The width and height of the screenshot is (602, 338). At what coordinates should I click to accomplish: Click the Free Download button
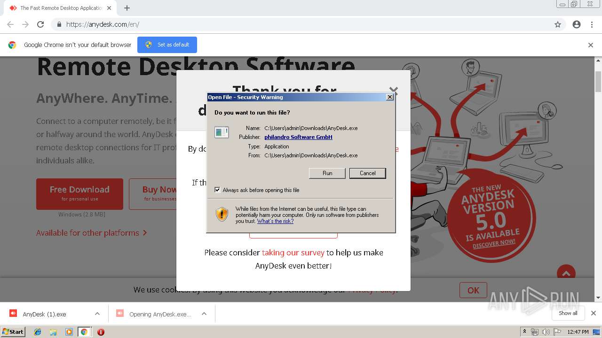tap(79, 194)
